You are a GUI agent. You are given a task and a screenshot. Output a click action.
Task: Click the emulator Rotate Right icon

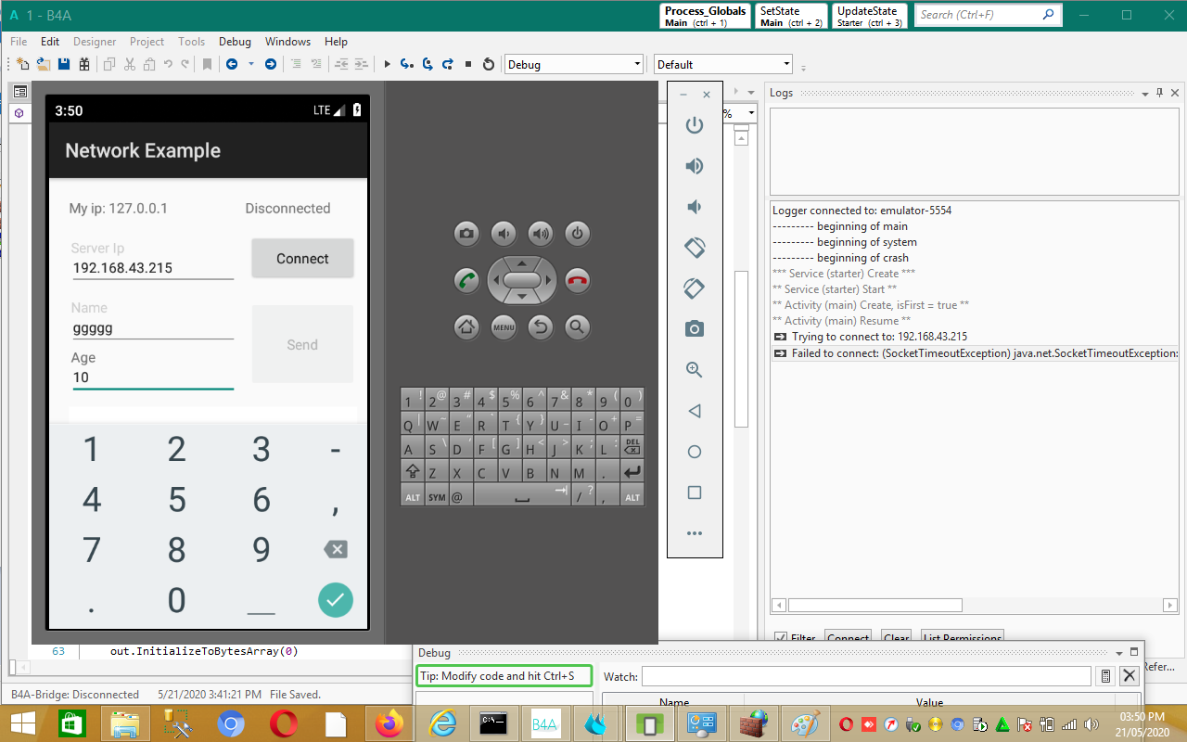pos(695,288)
